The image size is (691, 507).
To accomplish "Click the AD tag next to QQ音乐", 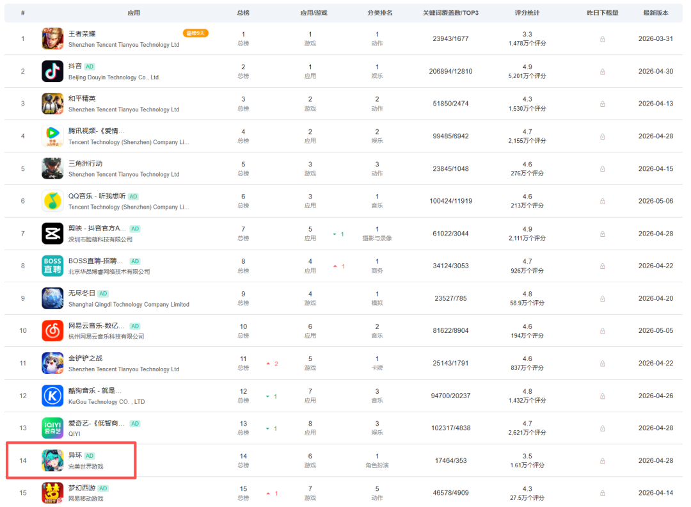I will [x=134, y=197].
